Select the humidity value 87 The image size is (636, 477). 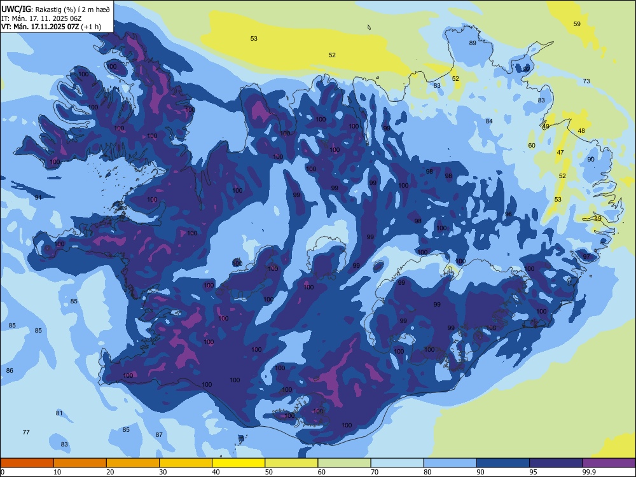pos(159,434)
